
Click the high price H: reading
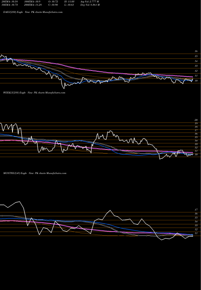(x=69, y=2)
